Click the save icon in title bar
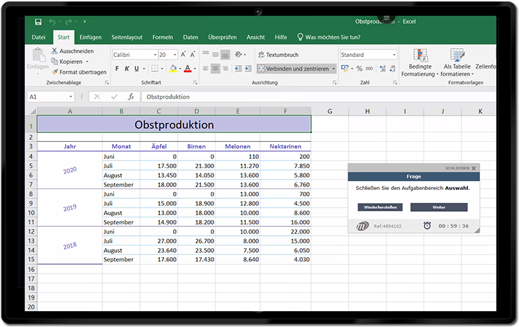Image resolution: width=519 pixels, height=327 pixels. pos(38,22)
